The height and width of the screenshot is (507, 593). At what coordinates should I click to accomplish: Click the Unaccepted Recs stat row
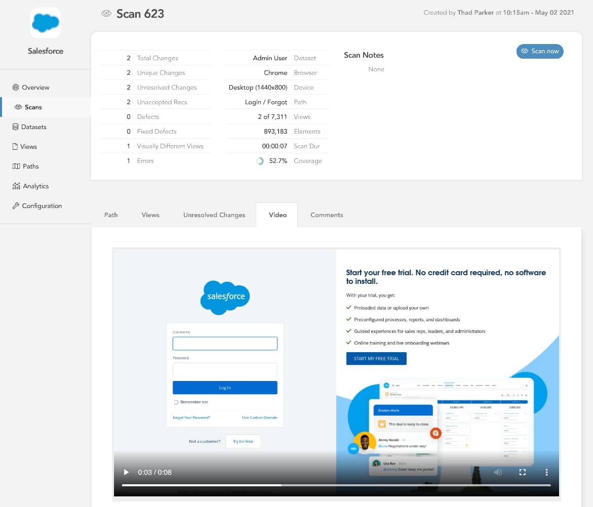point(155,102)
